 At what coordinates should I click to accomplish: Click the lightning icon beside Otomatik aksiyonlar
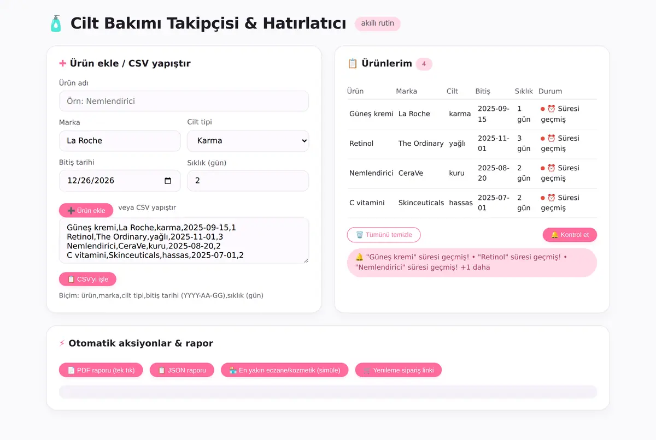(x=62, y=343)
